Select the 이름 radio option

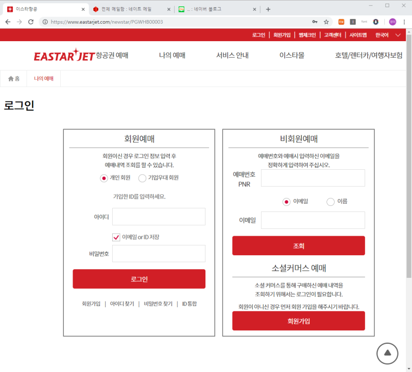pyautogui.click(x=330, y=202)
